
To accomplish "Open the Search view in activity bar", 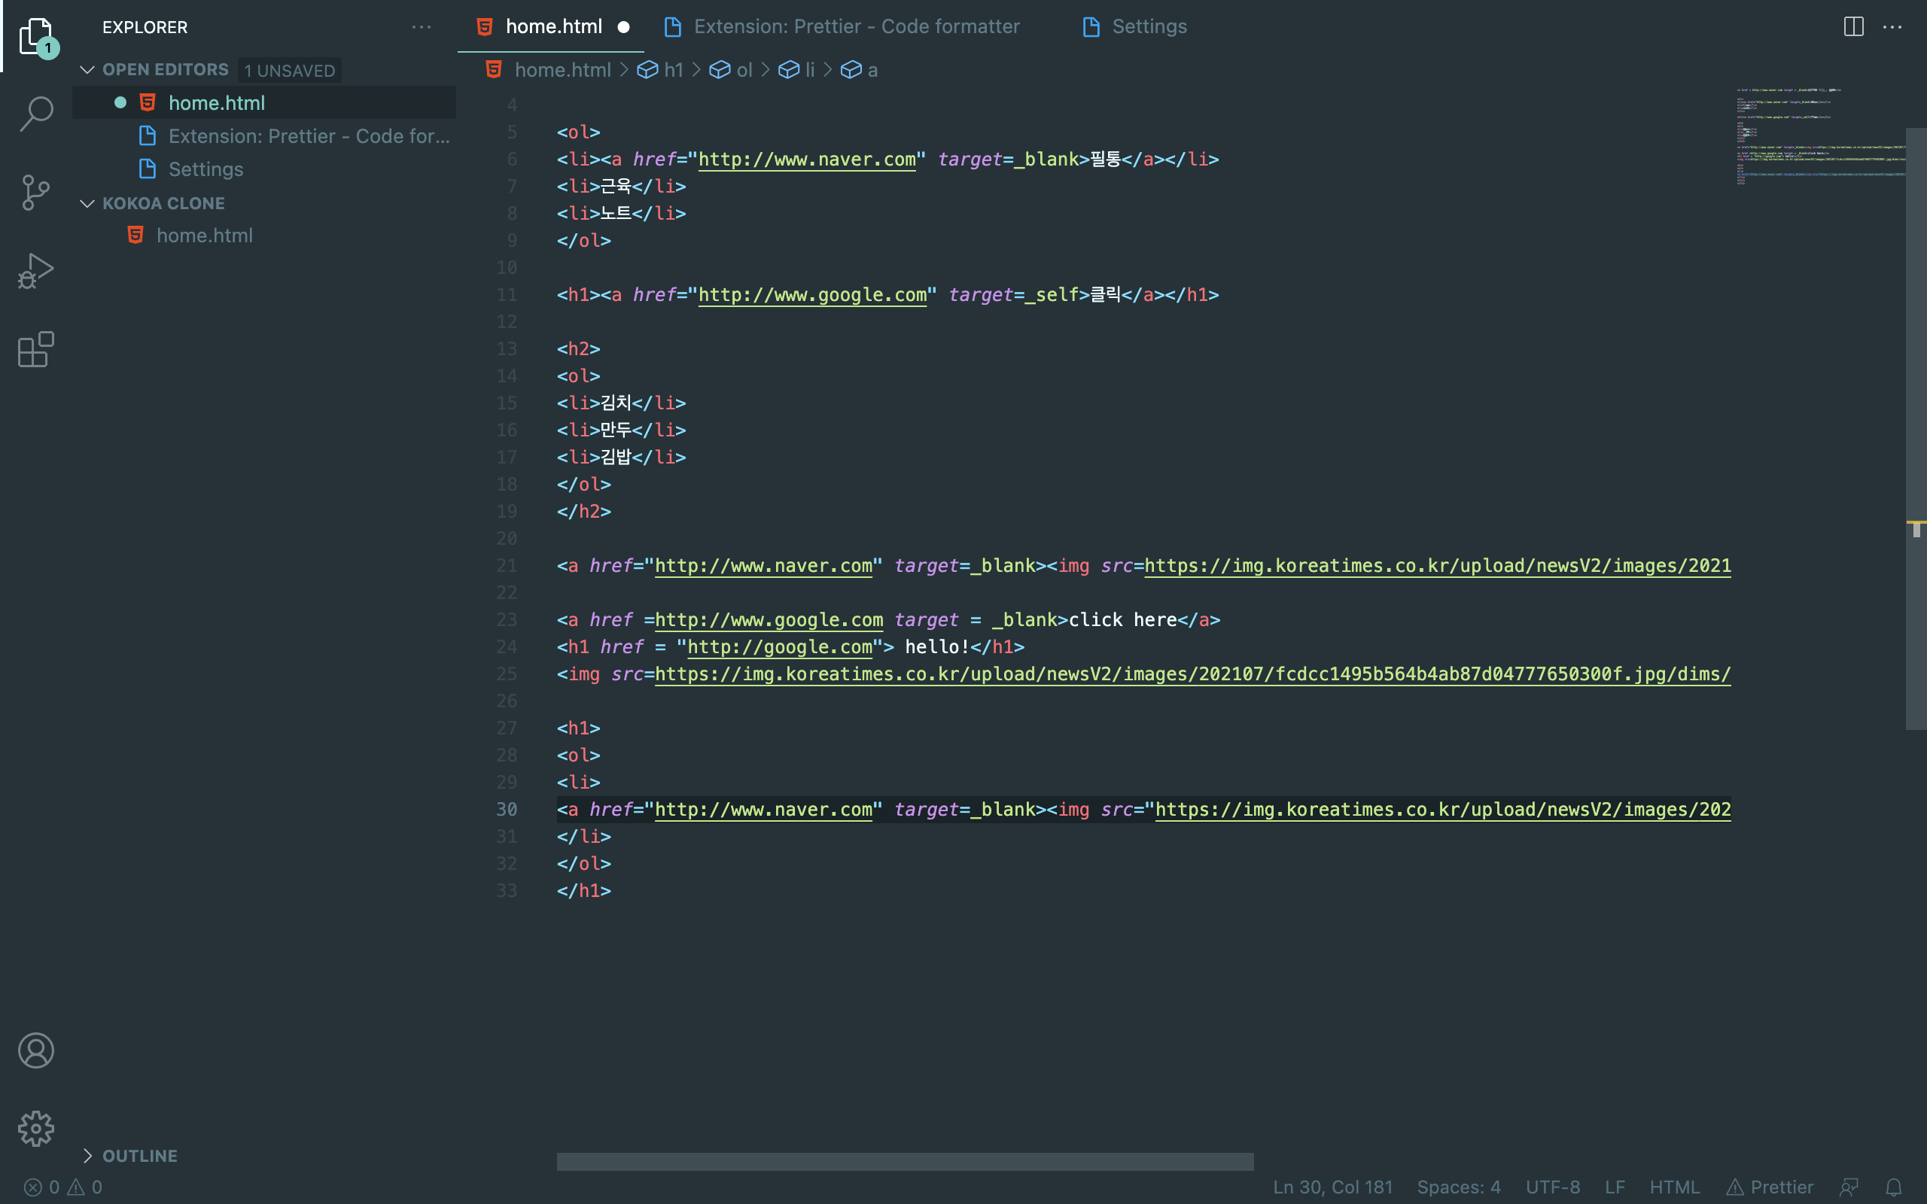I will (x=36, y=114).
